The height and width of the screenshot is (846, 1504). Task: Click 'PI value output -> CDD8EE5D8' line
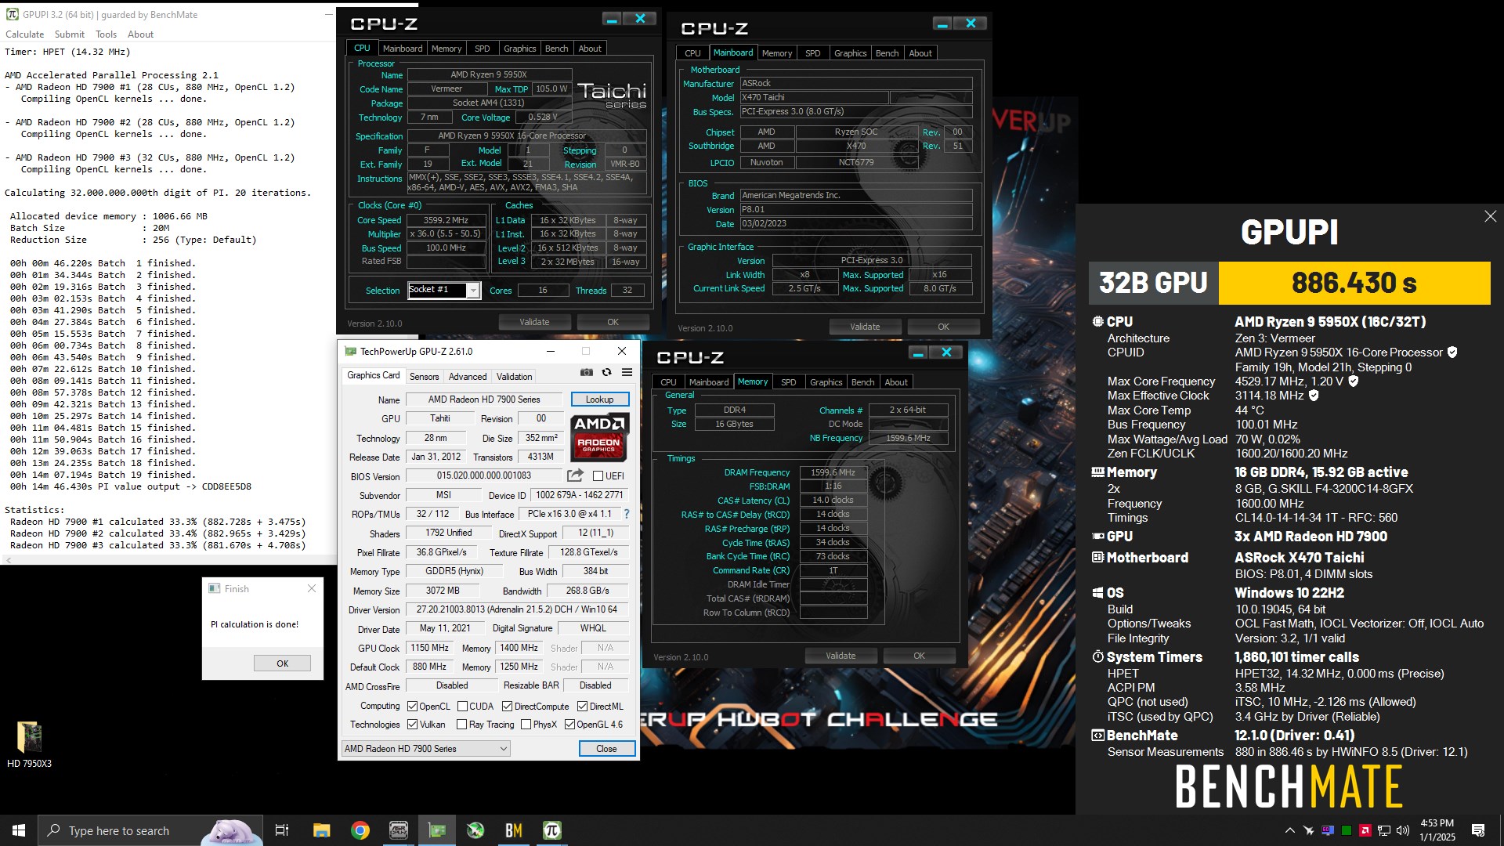pos(131,486)
